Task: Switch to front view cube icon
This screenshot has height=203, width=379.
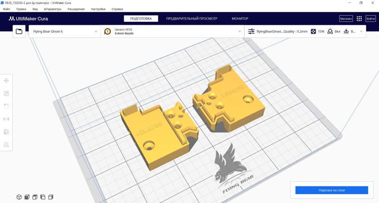Action: pyautogui.click(x=27, y=197)
